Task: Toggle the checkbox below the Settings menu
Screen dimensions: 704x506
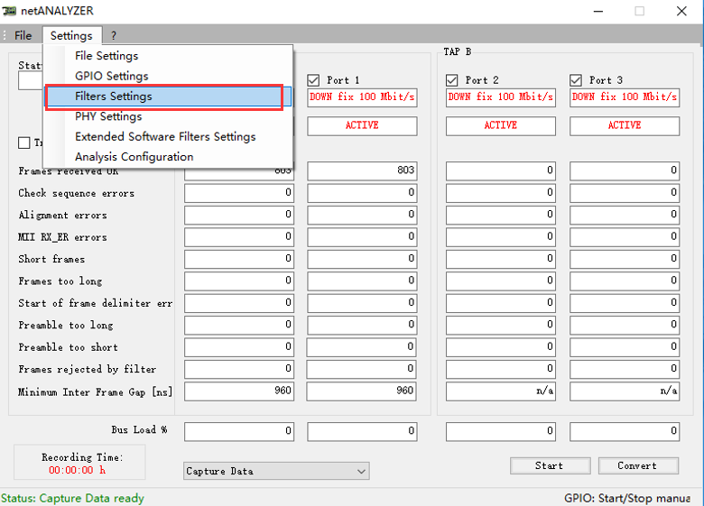Action: [x=23, y=143]
